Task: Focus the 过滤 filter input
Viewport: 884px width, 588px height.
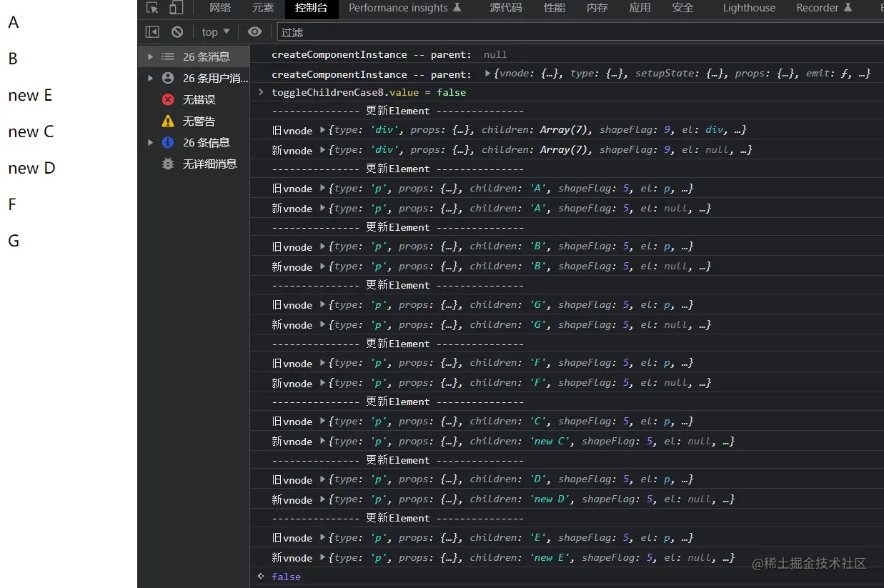Action: 579,32
